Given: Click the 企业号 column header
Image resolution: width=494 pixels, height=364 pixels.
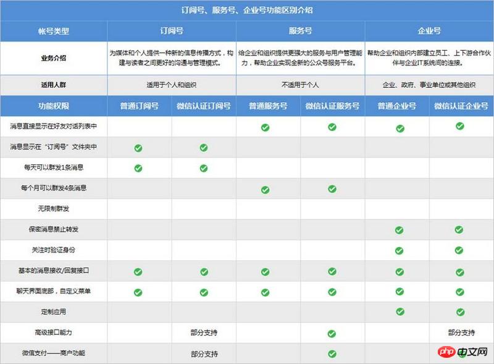Looking at the screenshot, I should point(429,31).
